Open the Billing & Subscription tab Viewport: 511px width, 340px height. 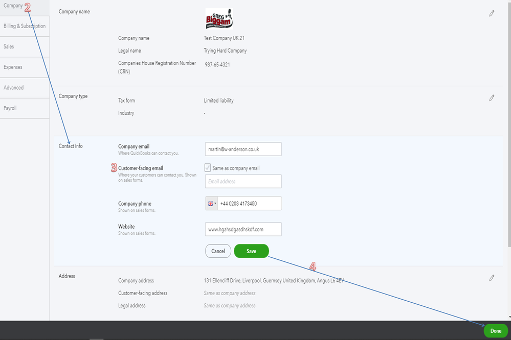[25, 26]
